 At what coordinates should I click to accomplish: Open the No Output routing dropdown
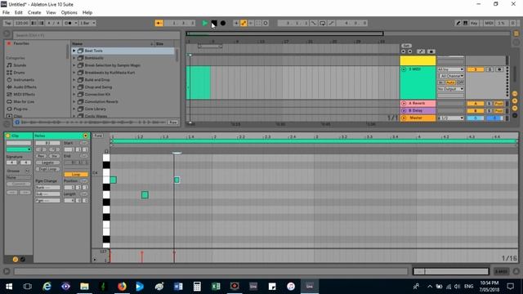click(x=450, y=89)
